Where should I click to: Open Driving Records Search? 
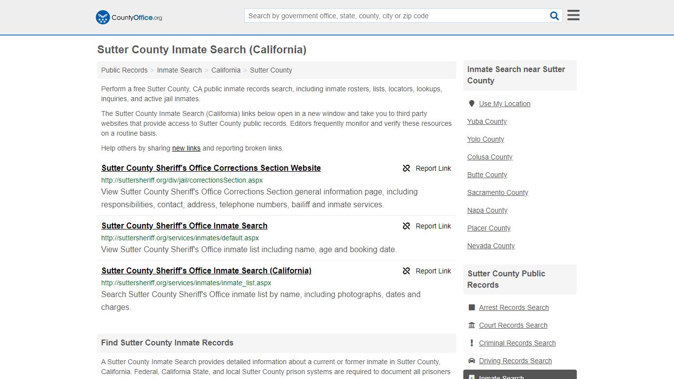(515, 361)
